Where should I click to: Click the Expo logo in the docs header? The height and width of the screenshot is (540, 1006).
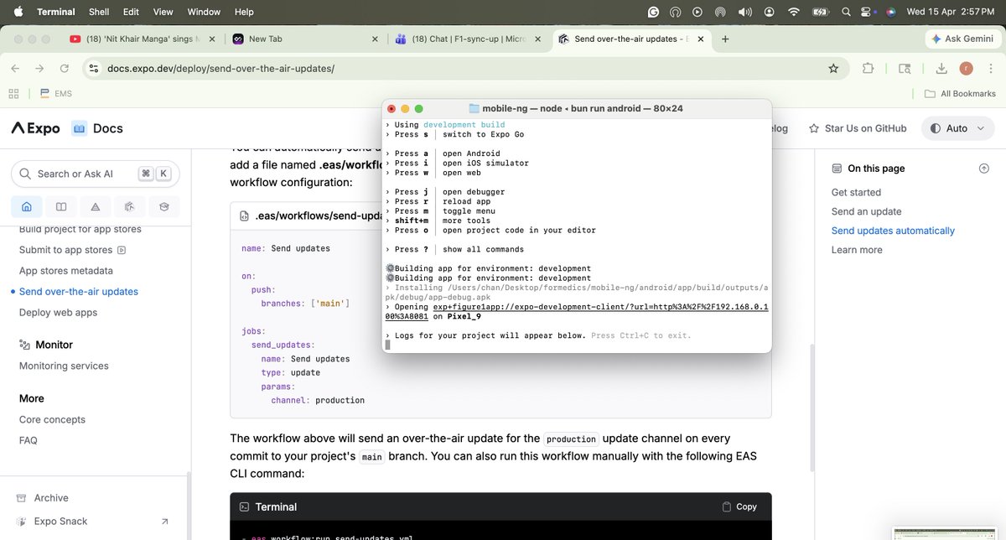[x=35, y=128]
